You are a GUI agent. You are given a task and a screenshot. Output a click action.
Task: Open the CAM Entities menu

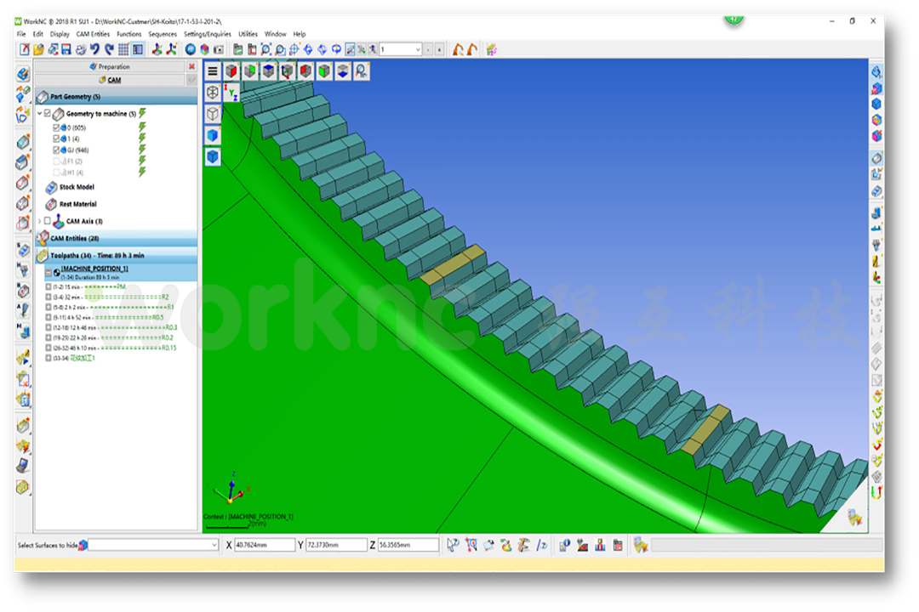coord(93,34)
